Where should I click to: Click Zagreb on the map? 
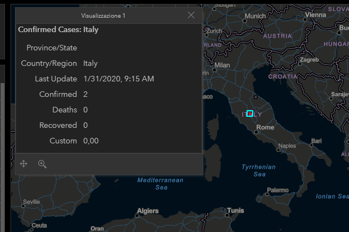coord(309,59)
